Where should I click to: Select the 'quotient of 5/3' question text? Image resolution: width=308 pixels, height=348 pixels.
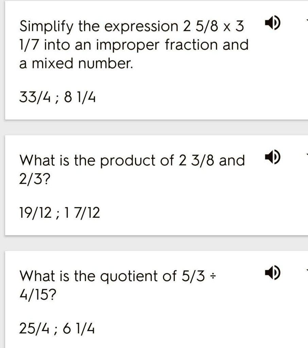coord(118,285)
